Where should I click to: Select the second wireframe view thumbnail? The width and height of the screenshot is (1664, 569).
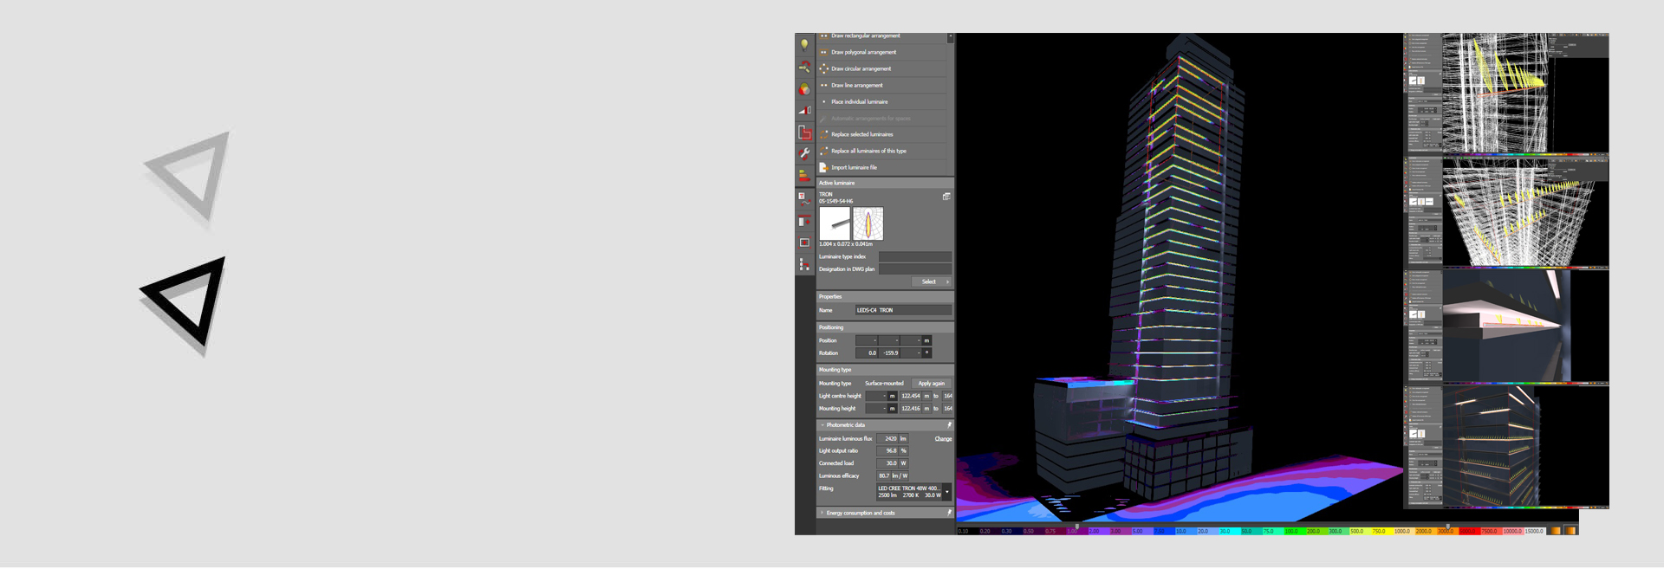point(1506,212)
